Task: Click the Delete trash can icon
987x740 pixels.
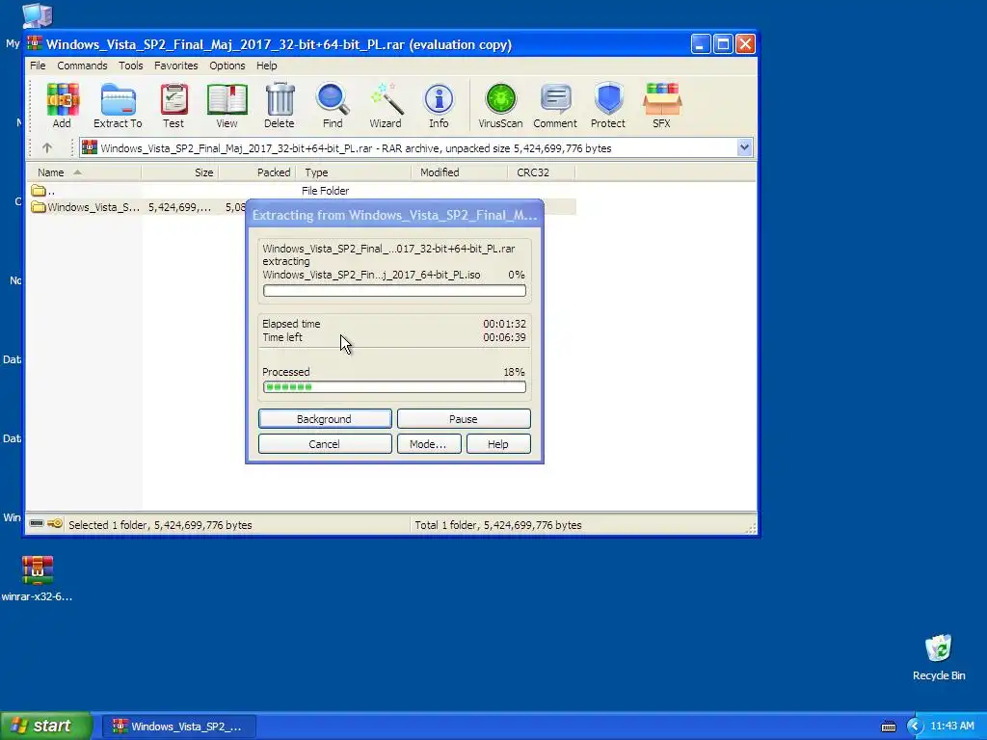Action: (280, 105)
